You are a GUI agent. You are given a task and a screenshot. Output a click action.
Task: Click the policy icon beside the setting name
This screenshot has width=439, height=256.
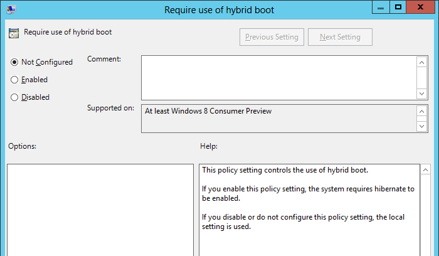(x=14, y=33)
